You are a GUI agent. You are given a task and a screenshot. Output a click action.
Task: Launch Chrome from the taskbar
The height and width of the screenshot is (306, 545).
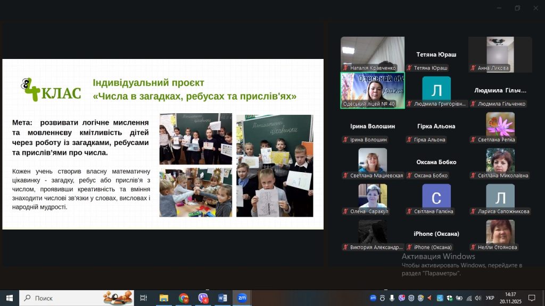184,298
